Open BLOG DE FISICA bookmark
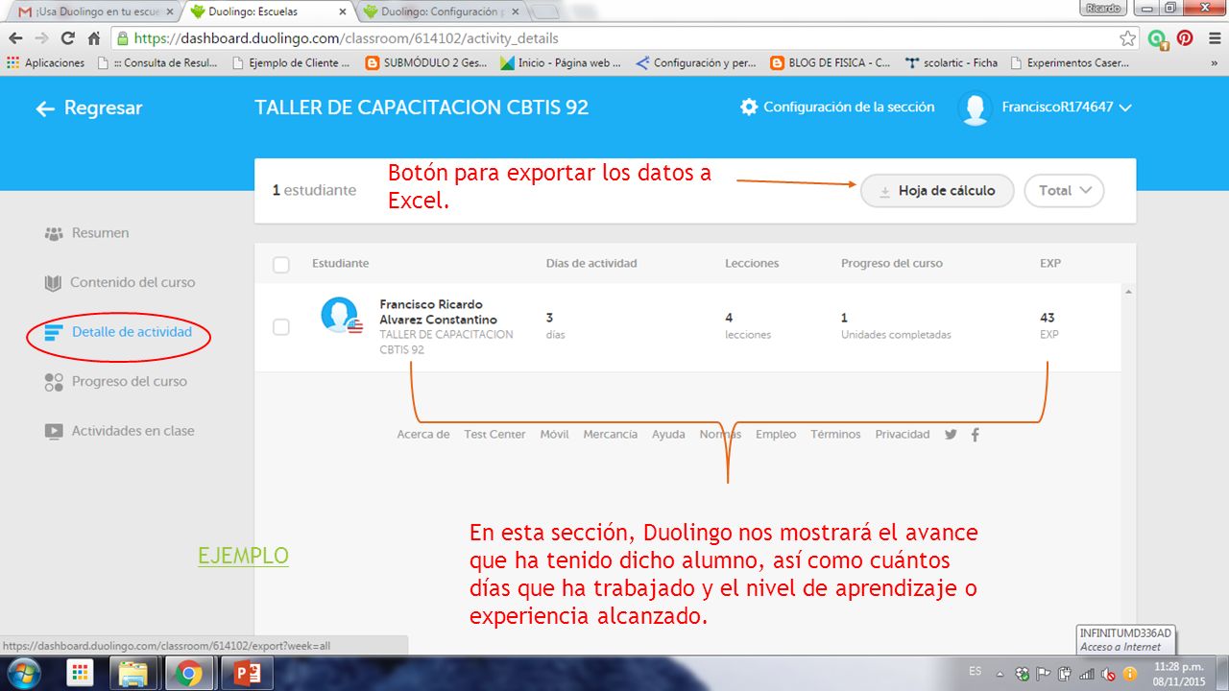The width and height of the screenshot is (1229, 691). coord(831,62)
